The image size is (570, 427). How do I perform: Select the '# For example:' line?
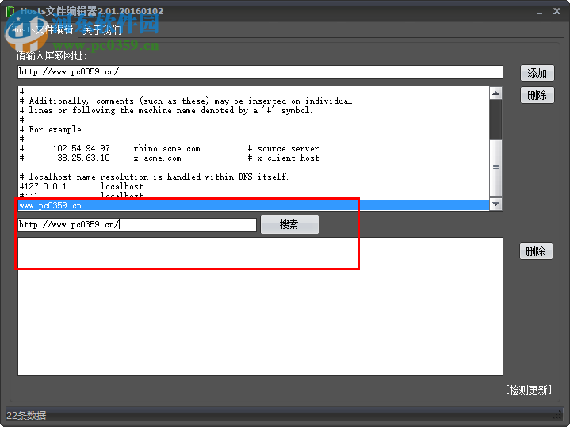[x=254, y=129]
